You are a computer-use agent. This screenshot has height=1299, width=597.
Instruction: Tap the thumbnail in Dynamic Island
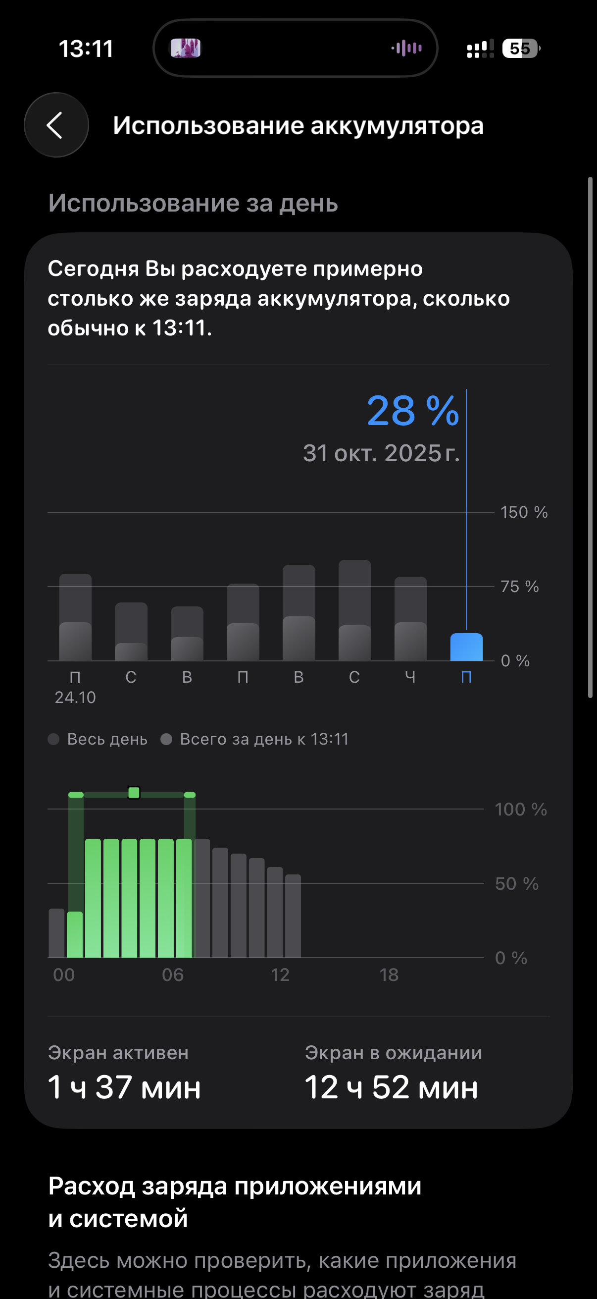click(186, 49)
